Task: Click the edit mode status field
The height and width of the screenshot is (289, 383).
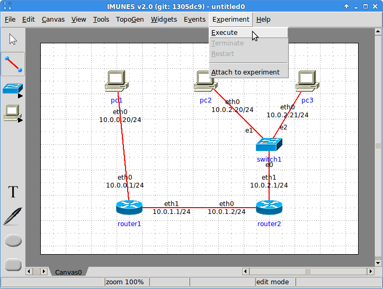Action: point(275,282)
